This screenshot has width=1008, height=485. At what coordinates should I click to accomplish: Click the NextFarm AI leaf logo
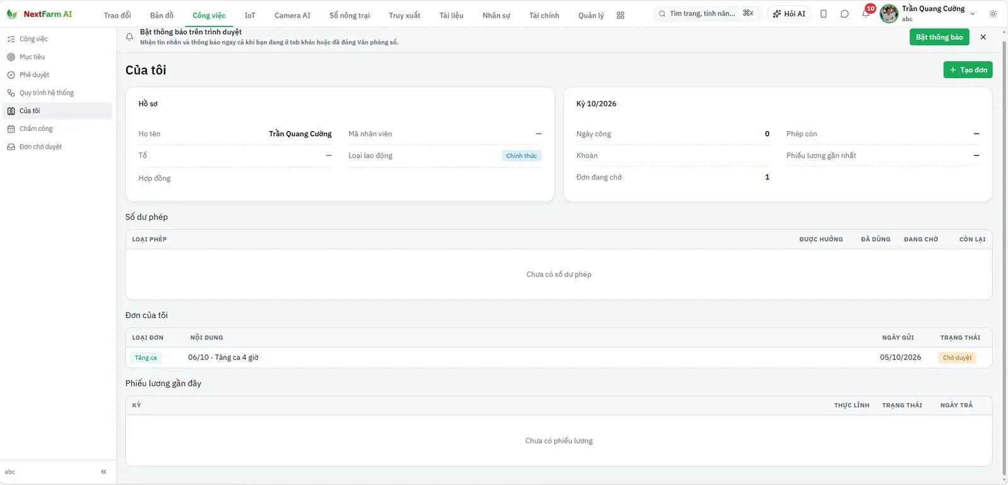tap(11, 14)
